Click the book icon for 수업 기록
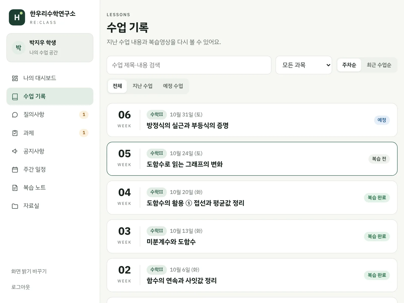Viewport: 404px width, 303px height. coord(15,96)
